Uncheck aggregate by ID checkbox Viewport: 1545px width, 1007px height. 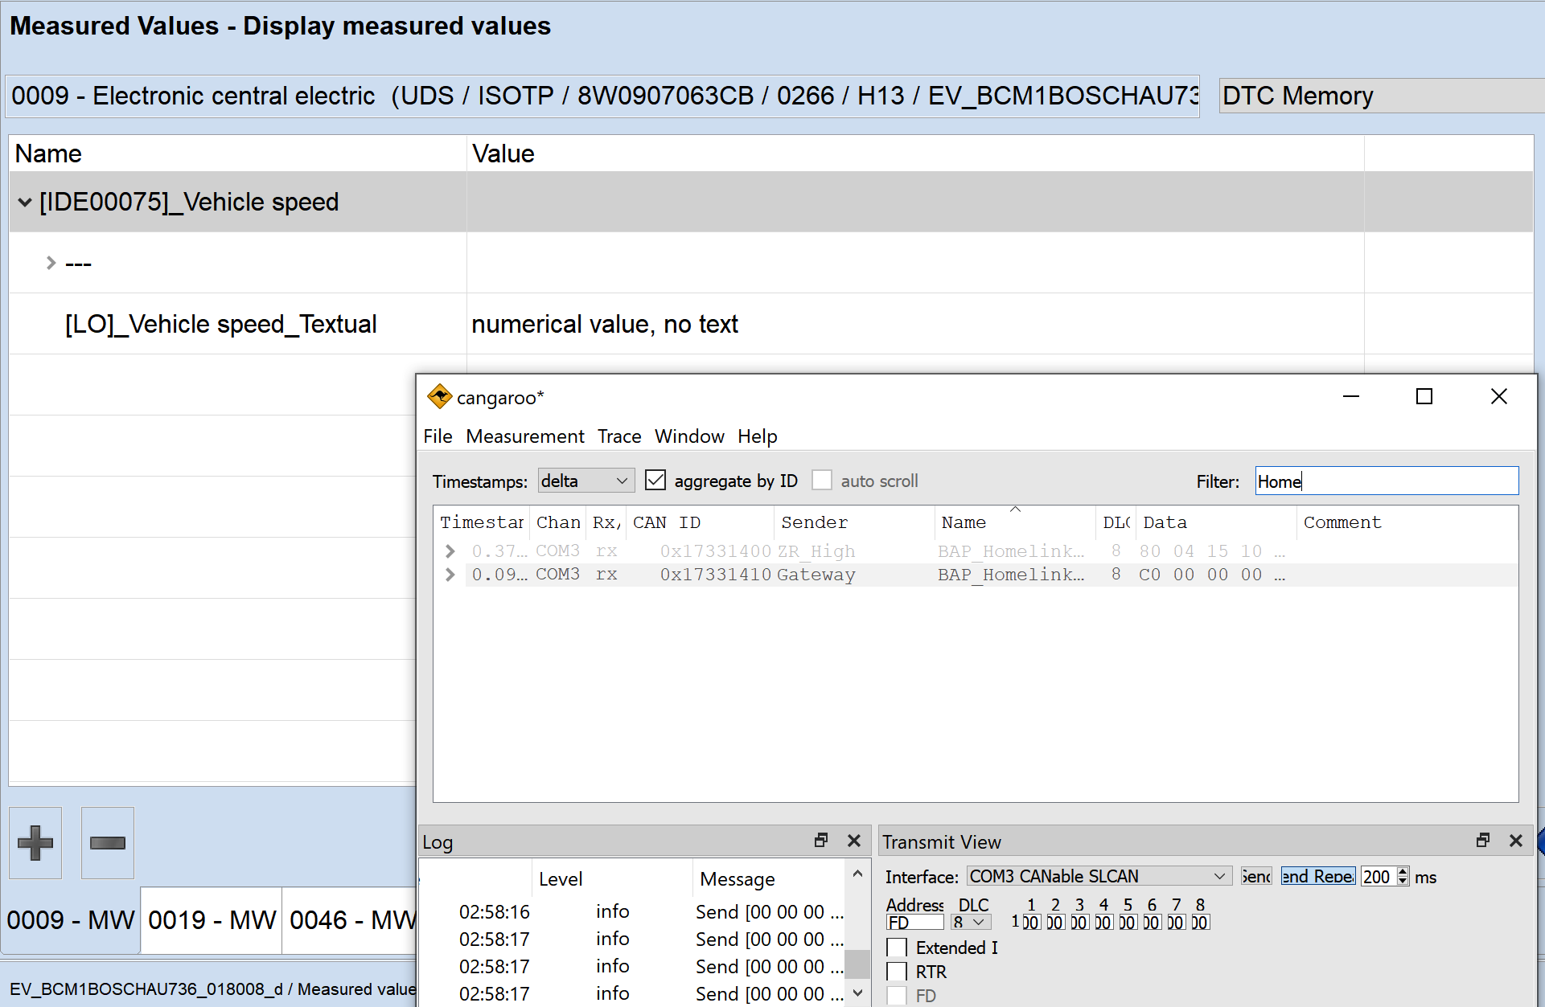(x=655, y=481)
